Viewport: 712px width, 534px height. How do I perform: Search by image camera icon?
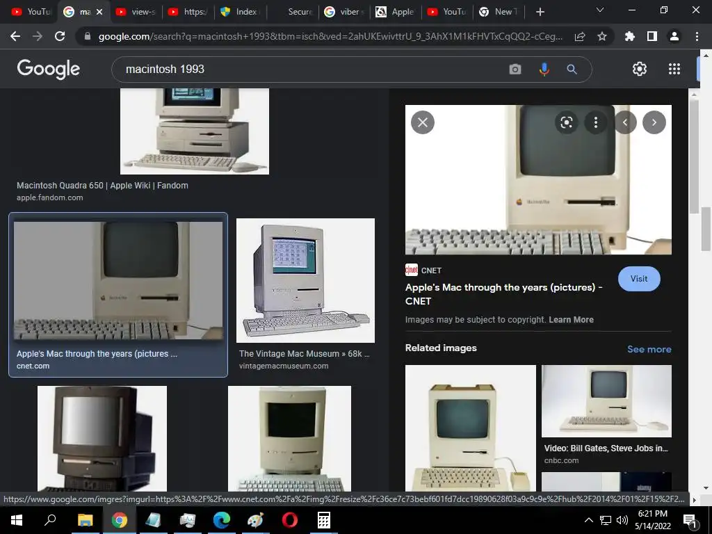pos(515,69)
